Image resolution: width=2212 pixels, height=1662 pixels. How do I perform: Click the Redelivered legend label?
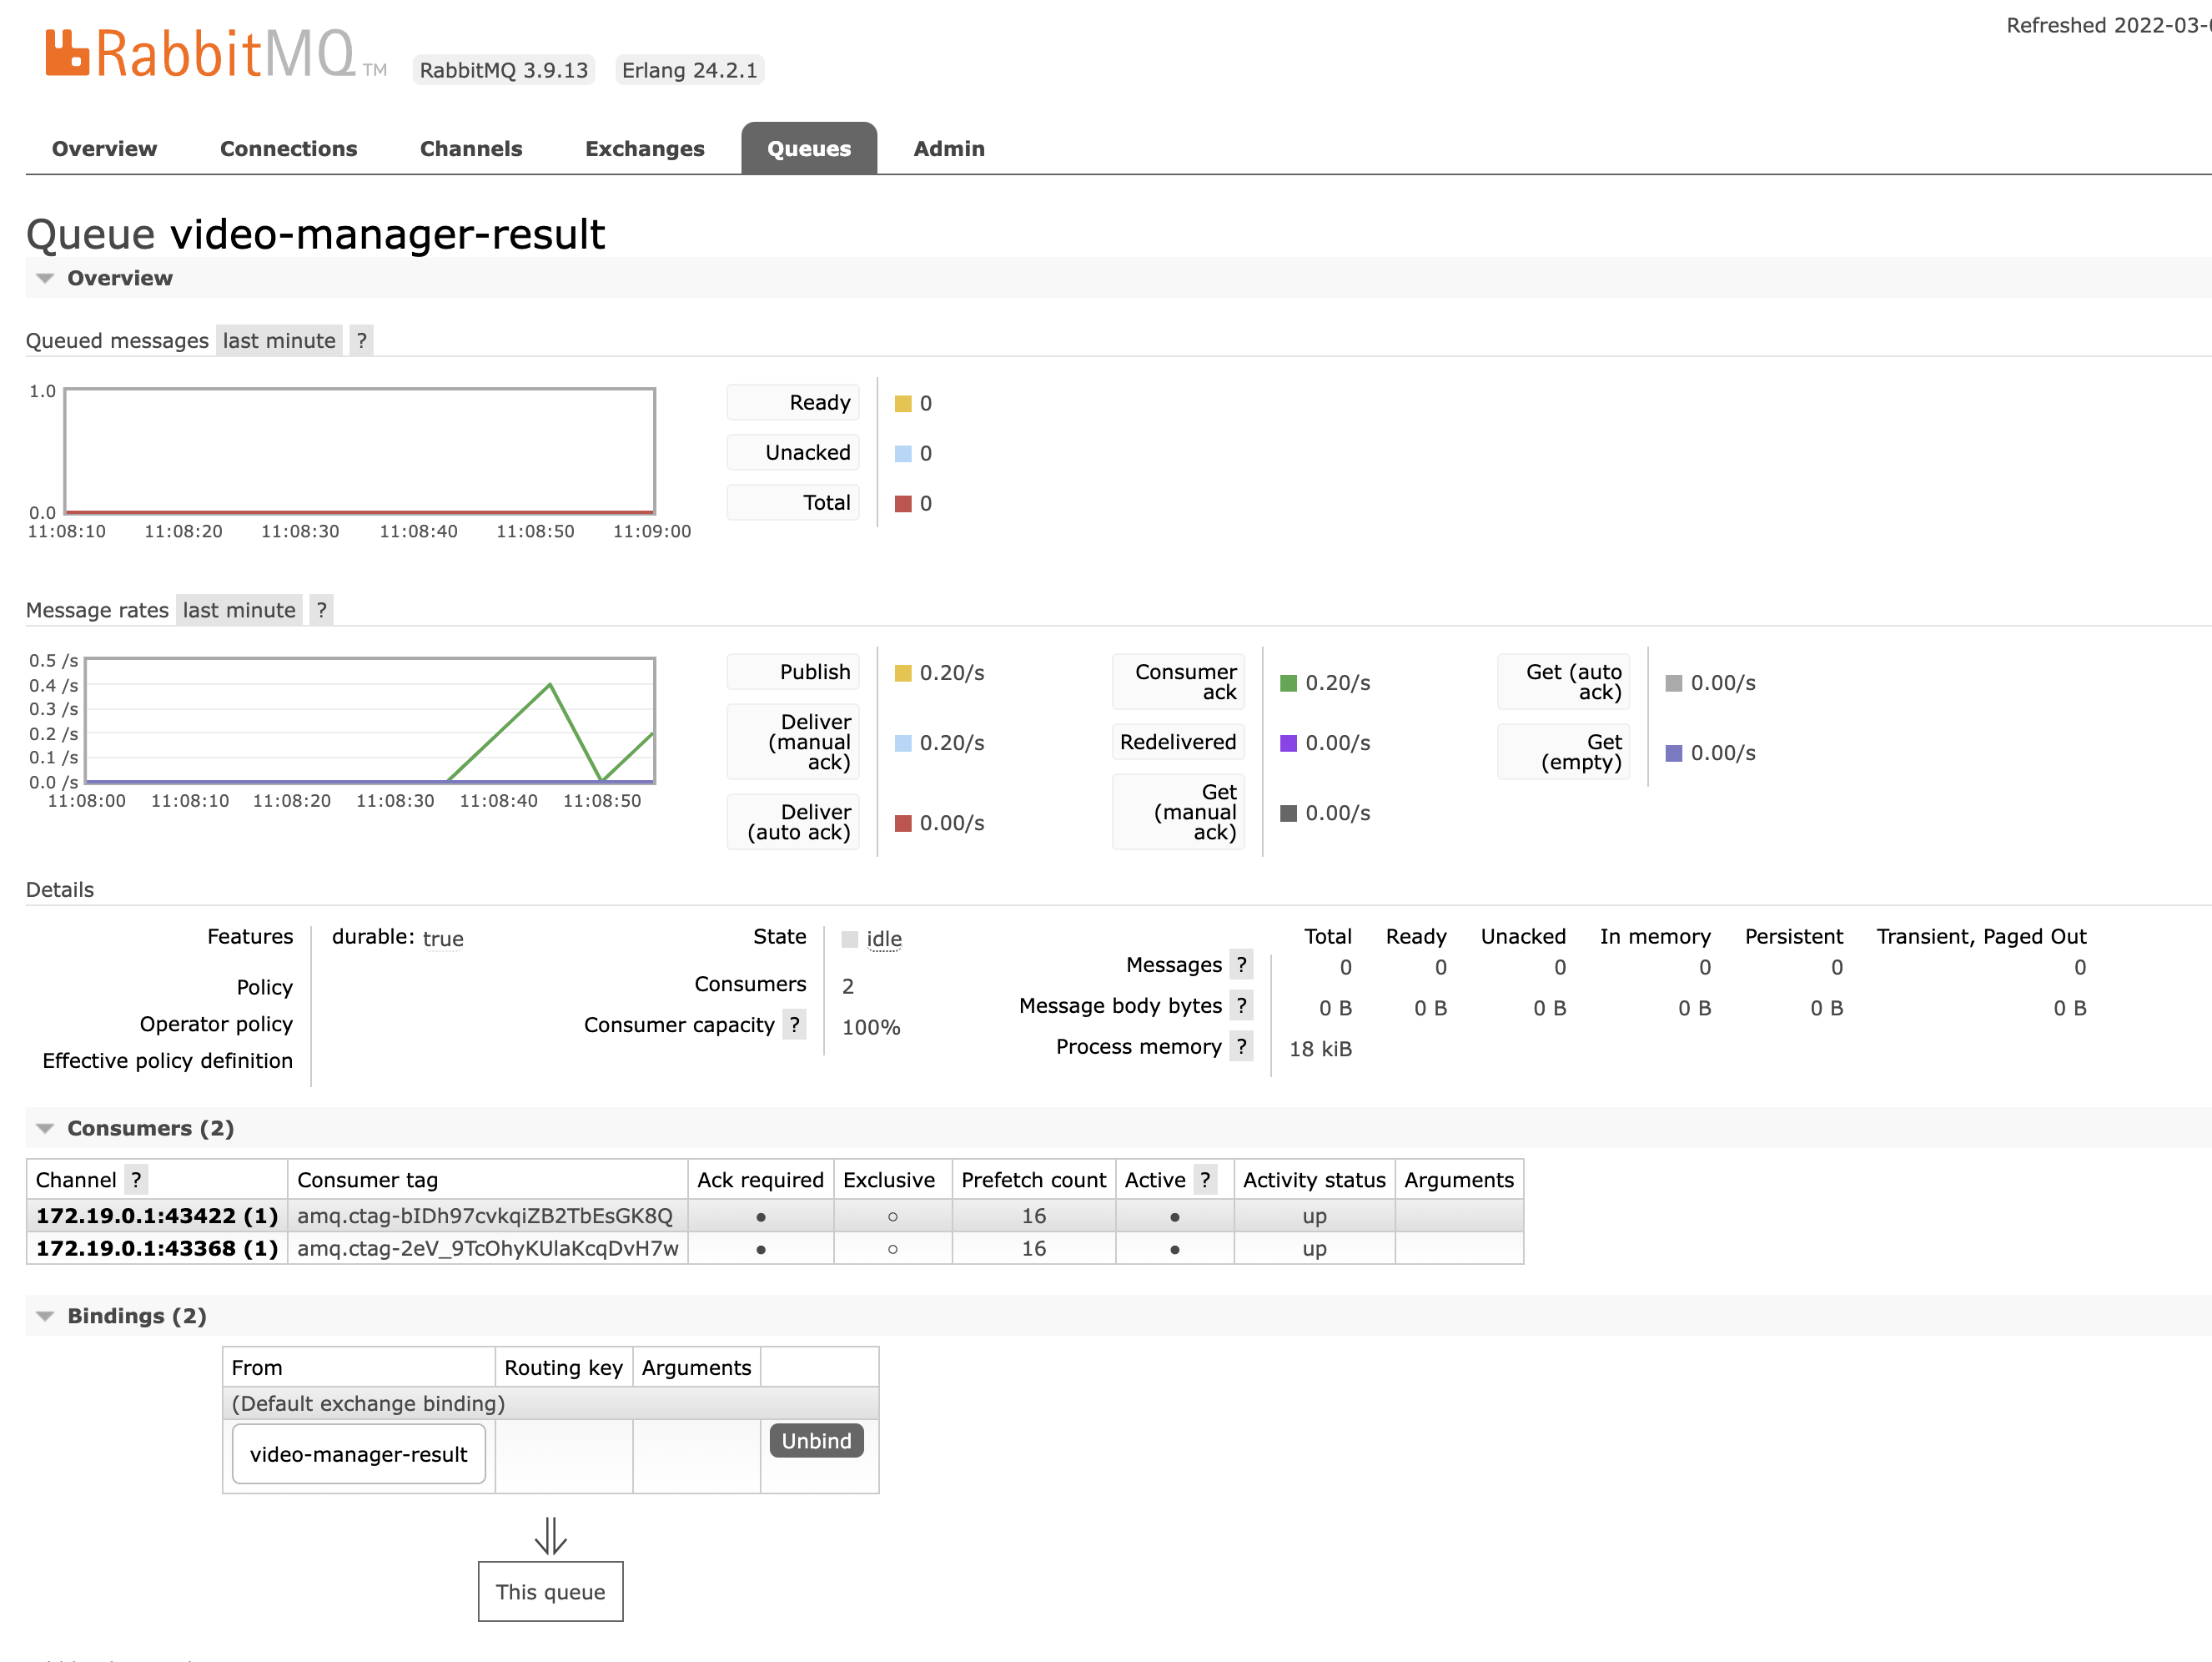click(1179, 742)
